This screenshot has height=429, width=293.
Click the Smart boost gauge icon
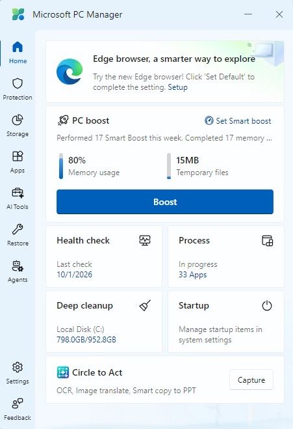click(209, 120)
